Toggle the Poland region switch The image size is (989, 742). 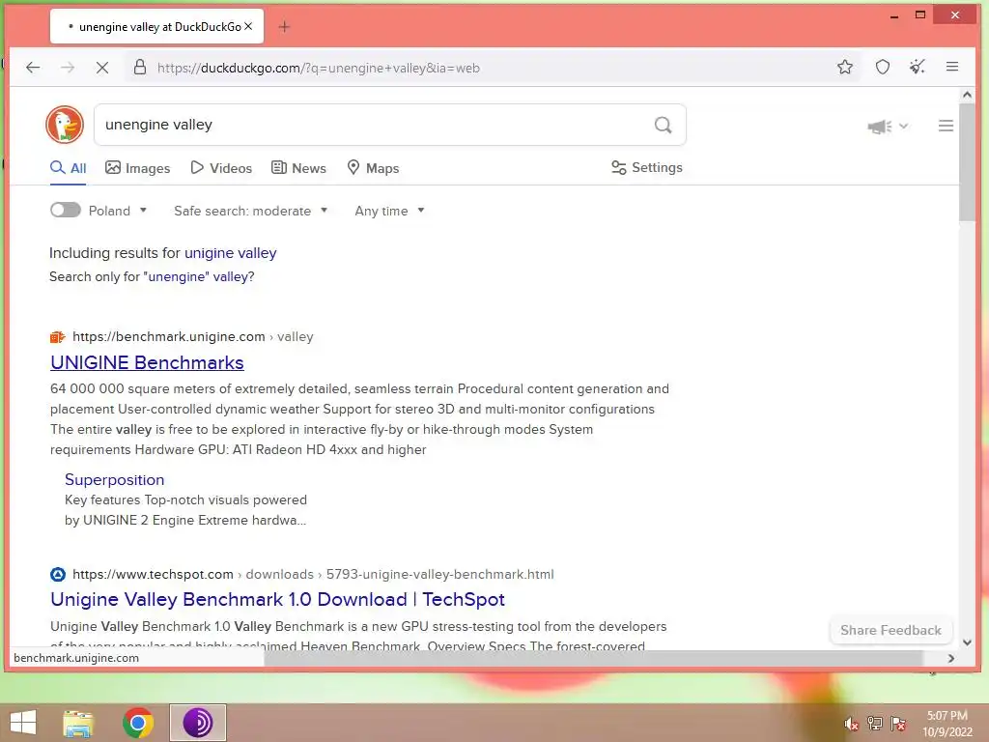tap(66, 210)
